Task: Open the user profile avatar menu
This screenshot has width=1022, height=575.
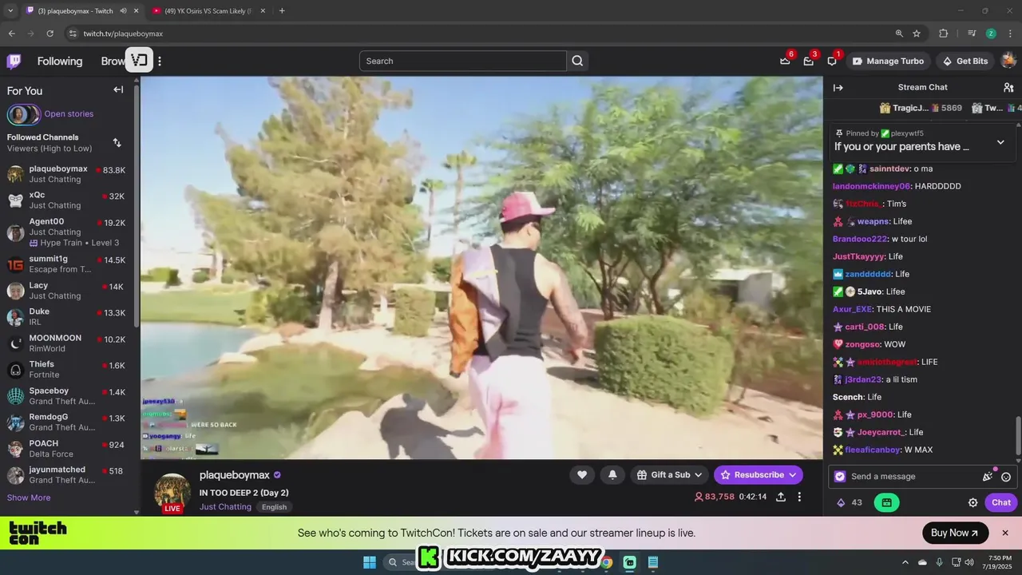Action: pos(1008,61)
